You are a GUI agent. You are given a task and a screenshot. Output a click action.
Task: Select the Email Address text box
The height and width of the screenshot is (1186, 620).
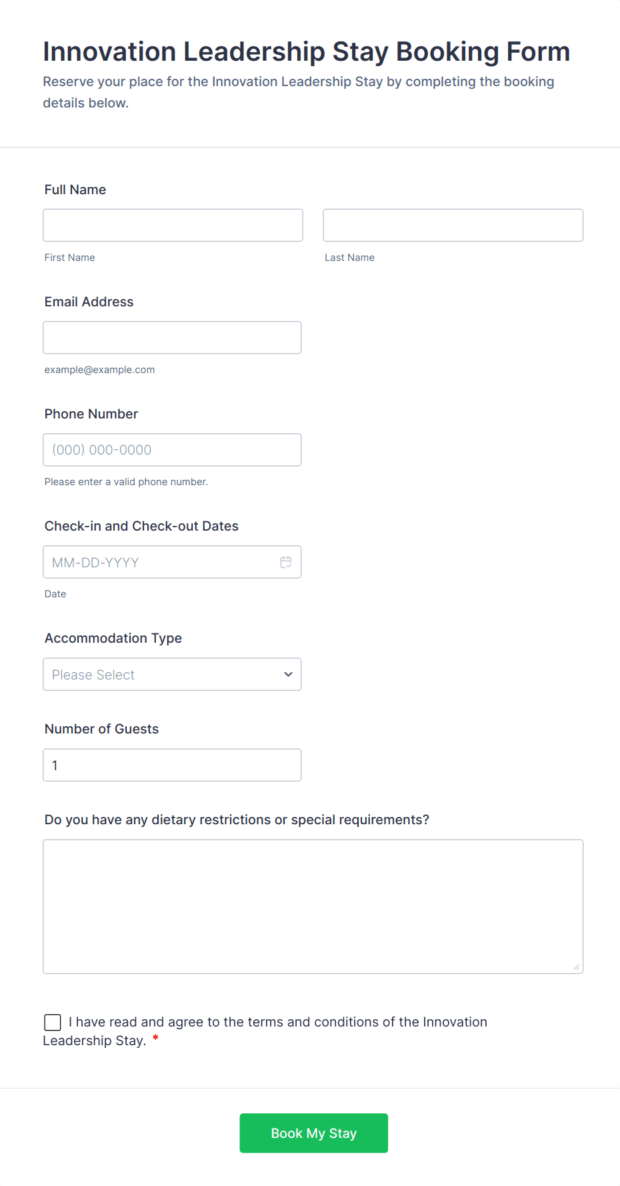pyautogui.click(x=172, y=337)
